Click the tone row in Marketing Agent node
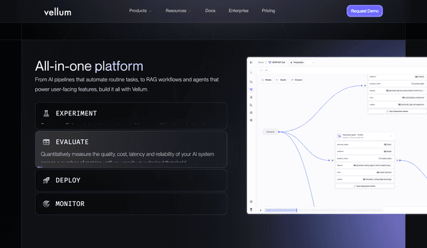 tap(365, 172)
